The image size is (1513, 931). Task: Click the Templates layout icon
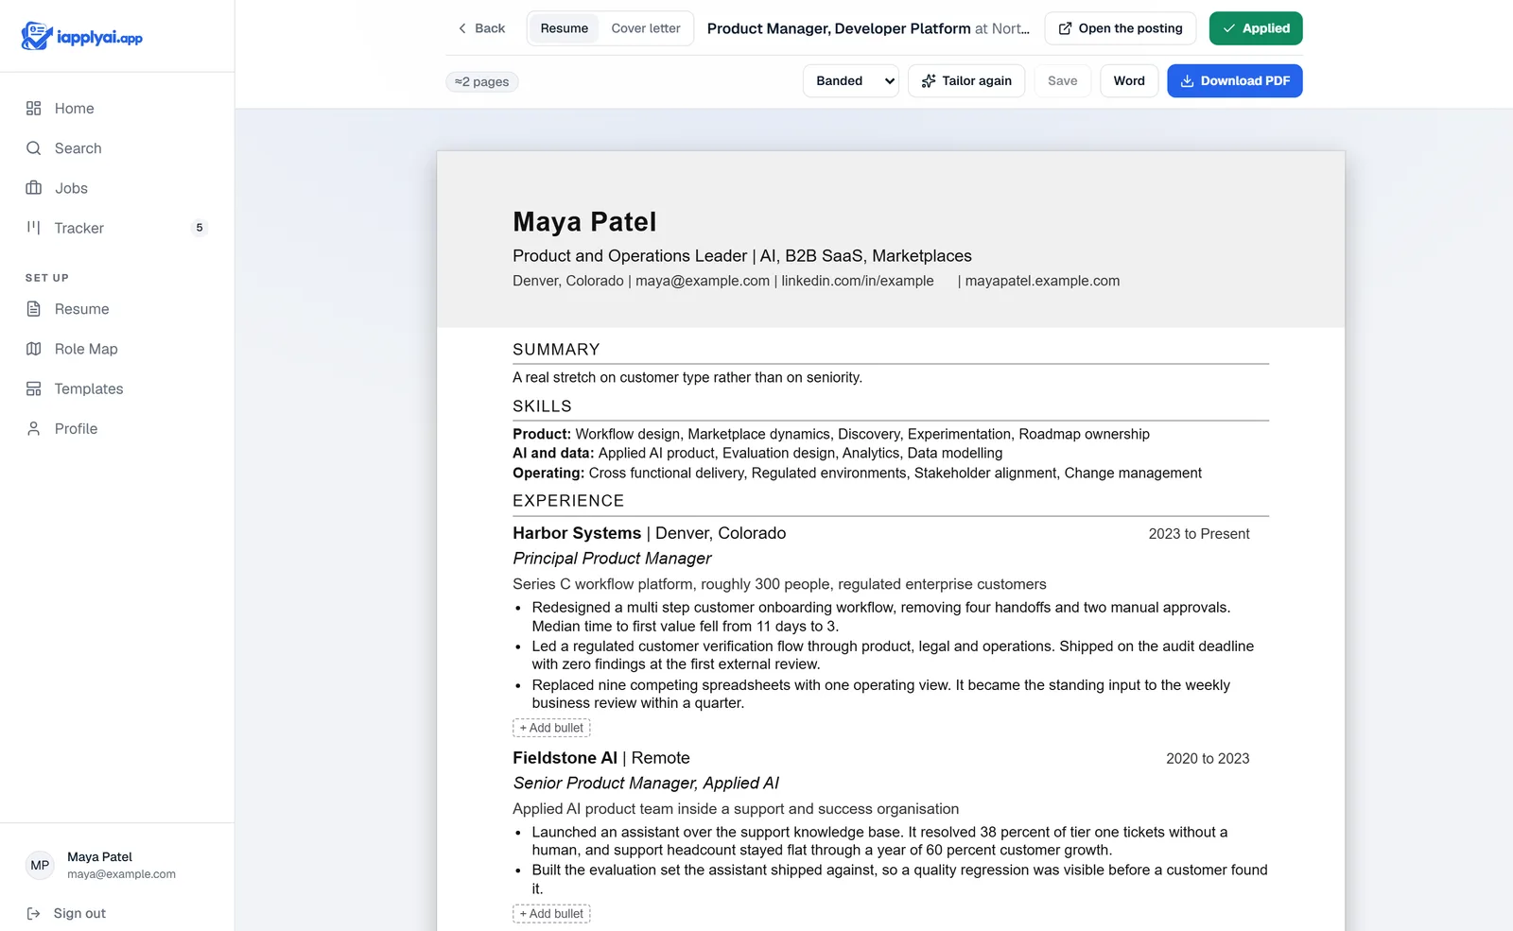pos(34,388)
